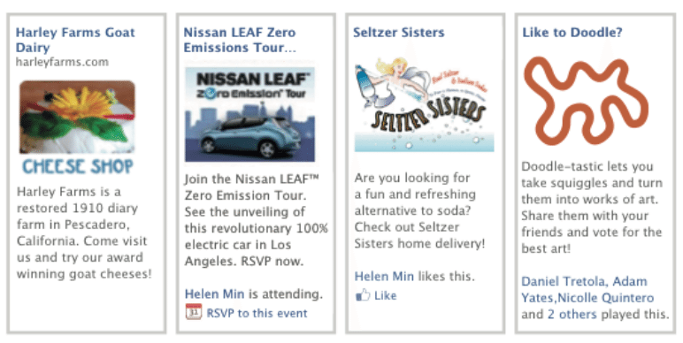Click the Harley Farms cheese photo thumbnail
The image size is (683, 343).
coord(77,117)
